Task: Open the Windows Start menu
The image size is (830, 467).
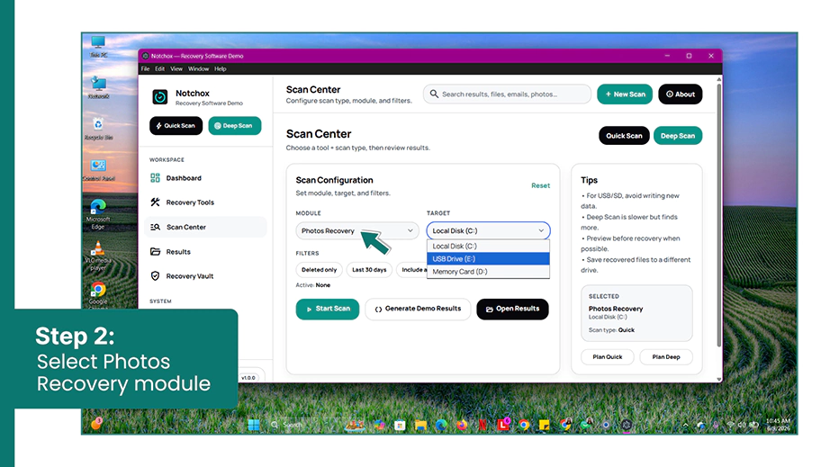Action: click(x=254, y=425)
